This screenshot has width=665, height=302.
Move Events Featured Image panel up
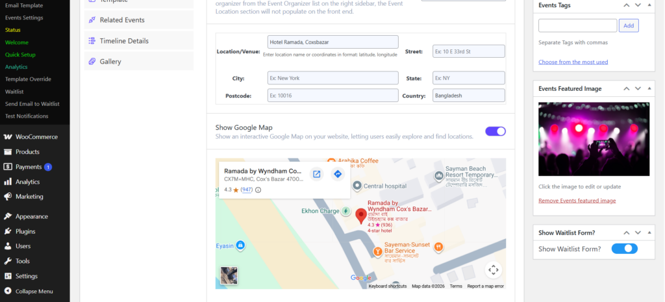click(627, 88)
